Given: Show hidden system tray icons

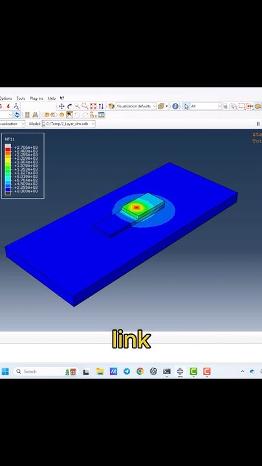Looking at the screenshot, I should [243, 372].
